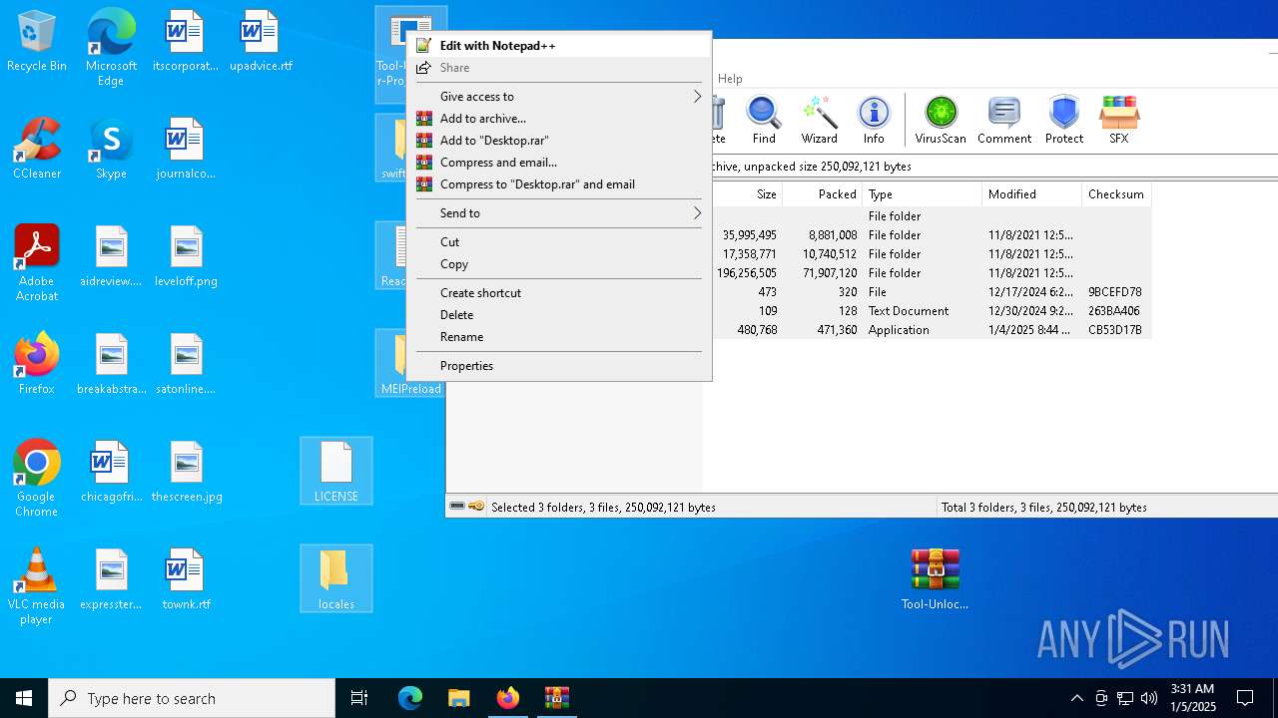Select the chicagofri... Word document

click(x=111, y=473)
